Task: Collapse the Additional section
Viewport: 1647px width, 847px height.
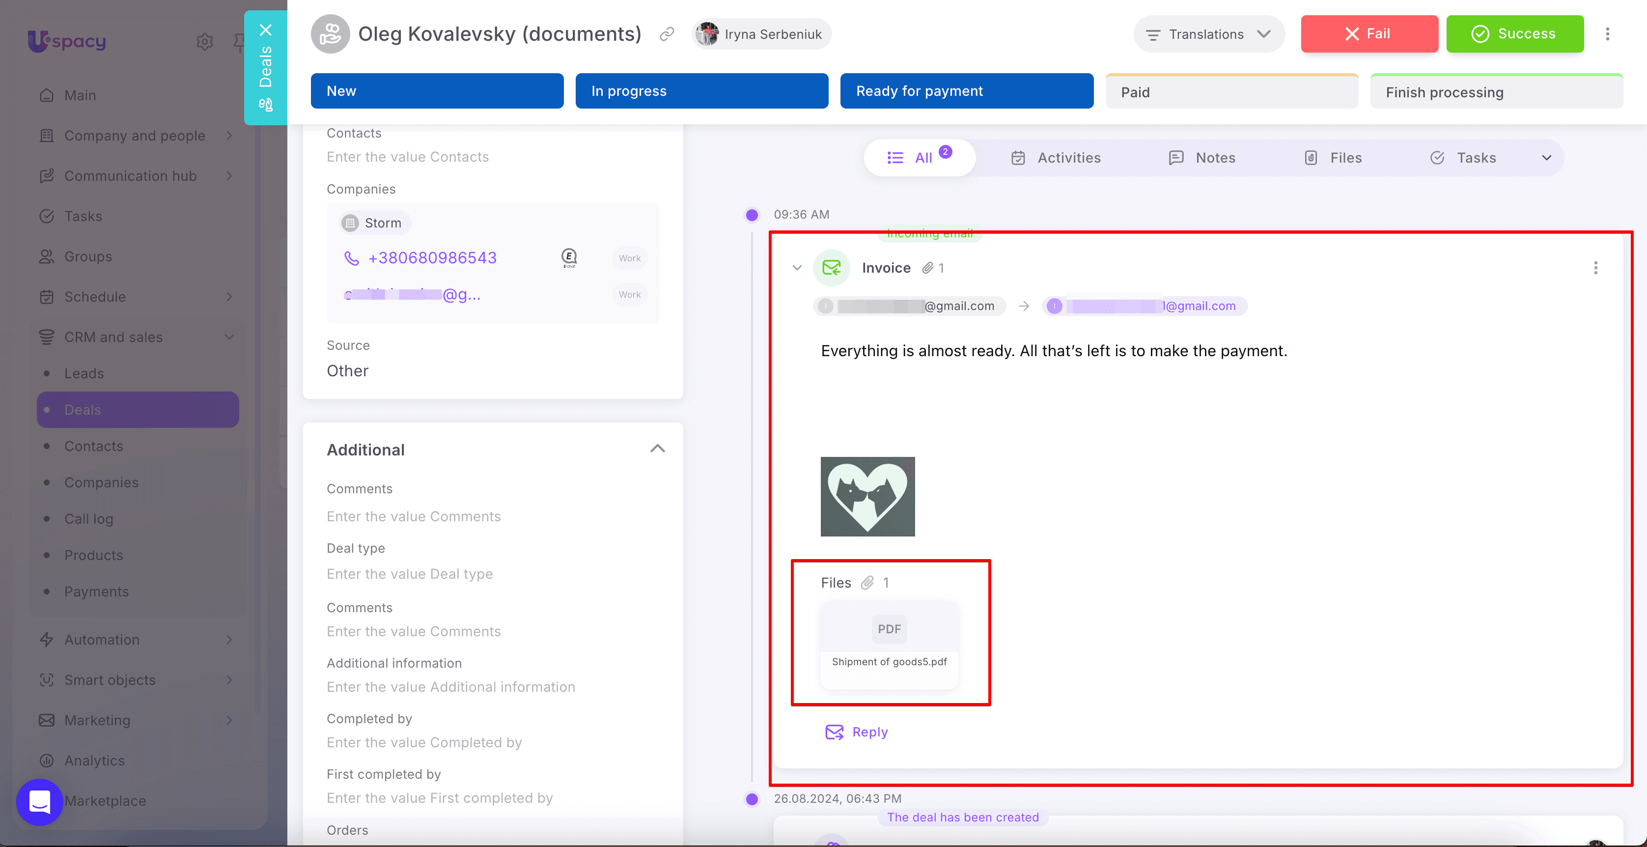Action: (657, 449)
